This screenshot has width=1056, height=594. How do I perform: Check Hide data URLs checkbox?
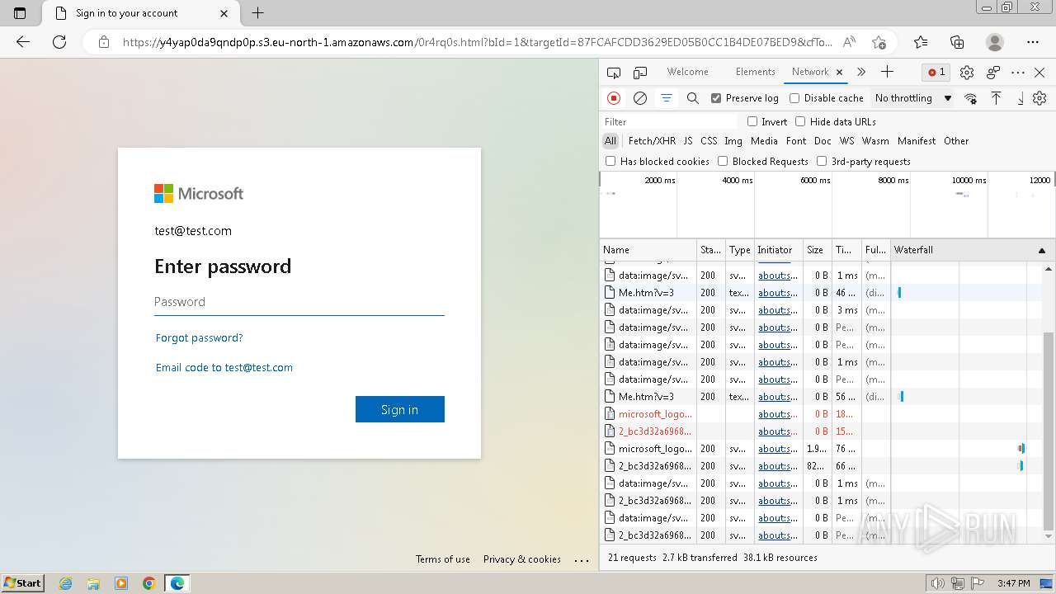click(x=800, y=121)
